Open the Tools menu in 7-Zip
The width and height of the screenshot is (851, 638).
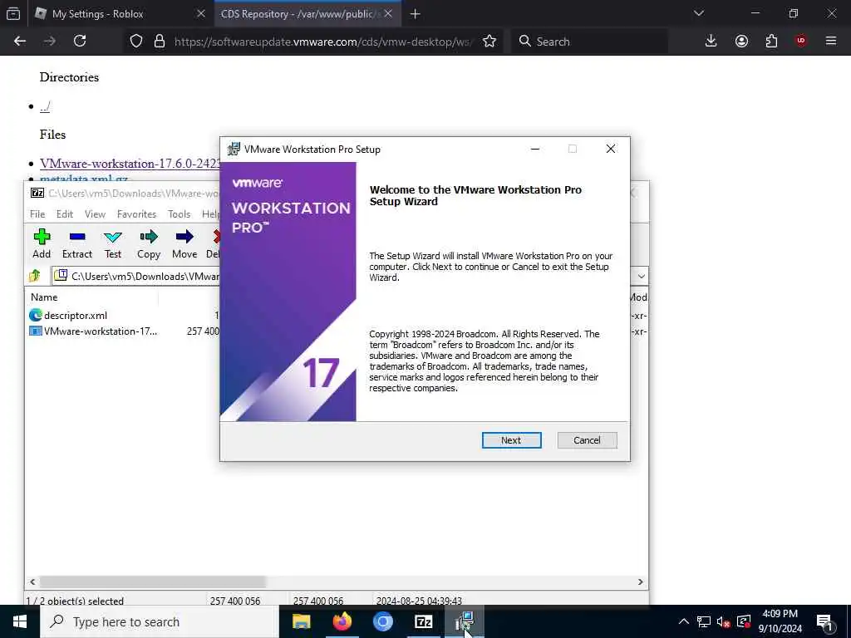[180, 214]
